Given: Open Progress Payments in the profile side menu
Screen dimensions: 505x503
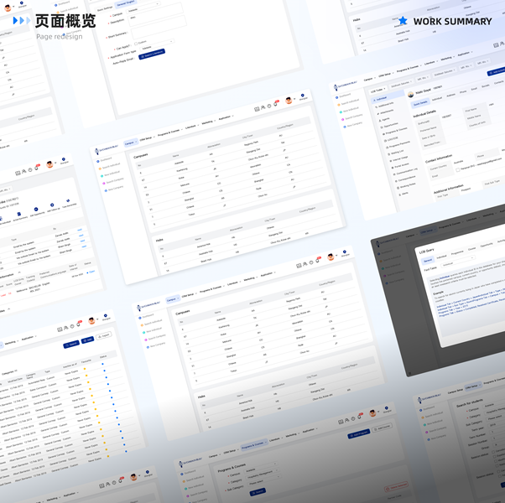Looking at the screenshot, I should (x=398, y=144).
